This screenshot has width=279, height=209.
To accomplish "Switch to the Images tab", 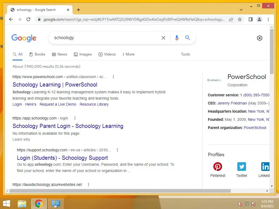I will [x=83, y=54].
